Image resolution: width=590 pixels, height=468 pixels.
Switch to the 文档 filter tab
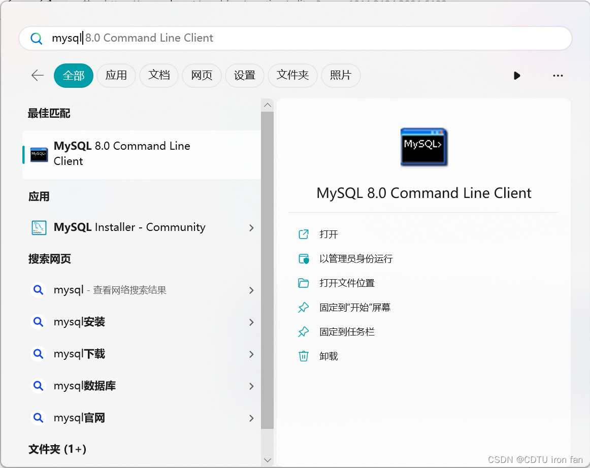[x=159, y=75]
